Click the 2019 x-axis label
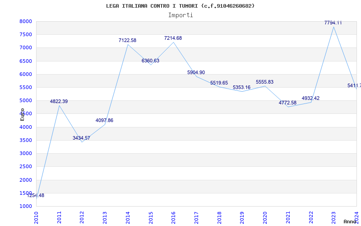Screen dimensions: 361x226 pos(242,218)
